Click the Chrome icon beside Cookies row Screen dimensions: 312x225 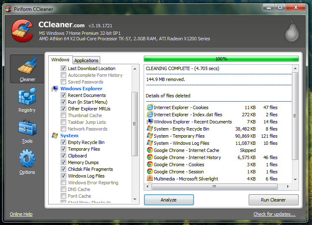150,165
